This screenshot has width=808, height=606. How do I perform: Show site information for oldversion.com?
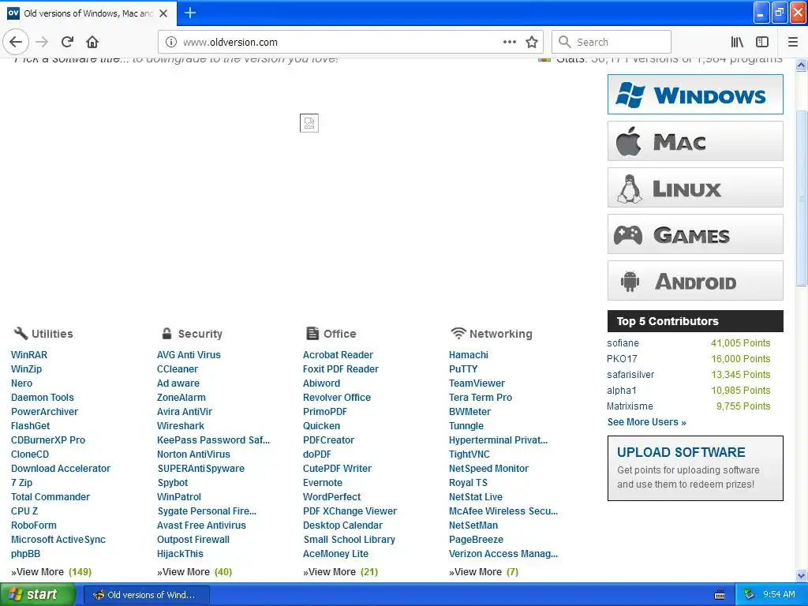tap(171, 43)
